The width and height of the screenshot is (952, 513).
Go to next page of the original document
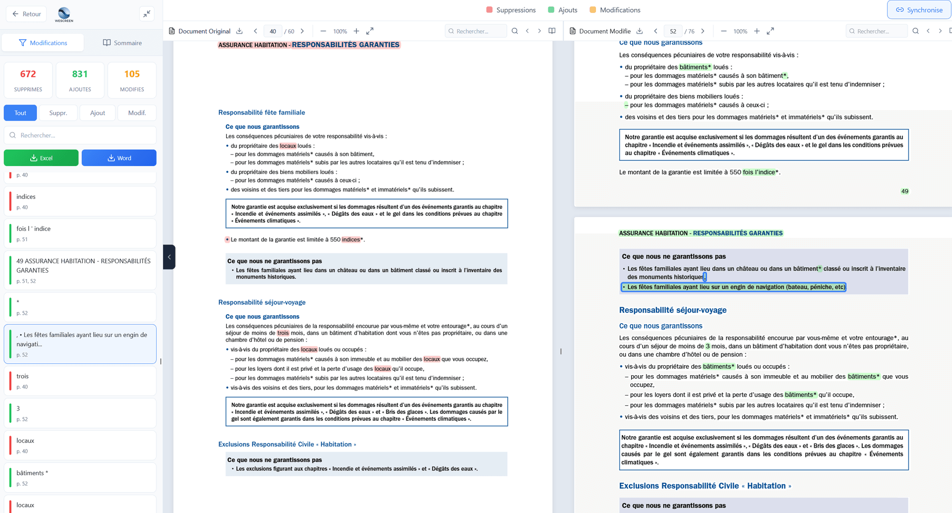(302, 31)
